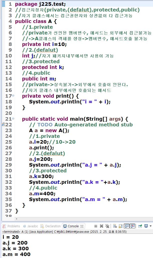Image resolution: width=153 pixels, height=258 pixels.
Task: Click the 'a.m=400;' line
Action: point(42,194)
